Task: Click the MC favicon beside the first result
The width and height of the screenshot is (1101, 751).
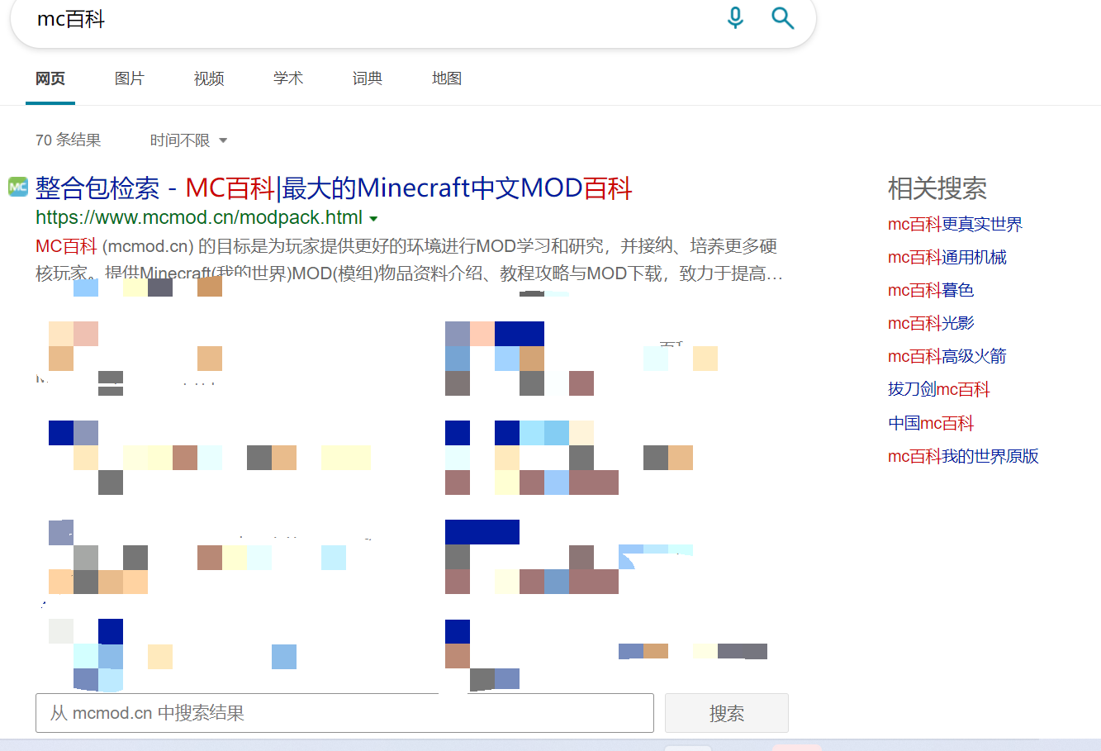Action: tap(18, 187)
